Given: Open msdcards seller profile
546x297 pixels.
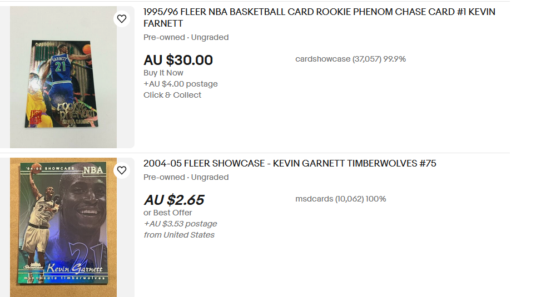Looking at the screenshot, I should point(340,199).
